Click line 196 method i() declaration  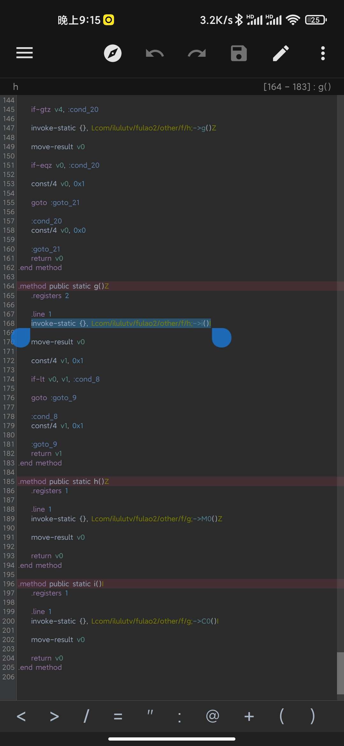pos(61,584)
